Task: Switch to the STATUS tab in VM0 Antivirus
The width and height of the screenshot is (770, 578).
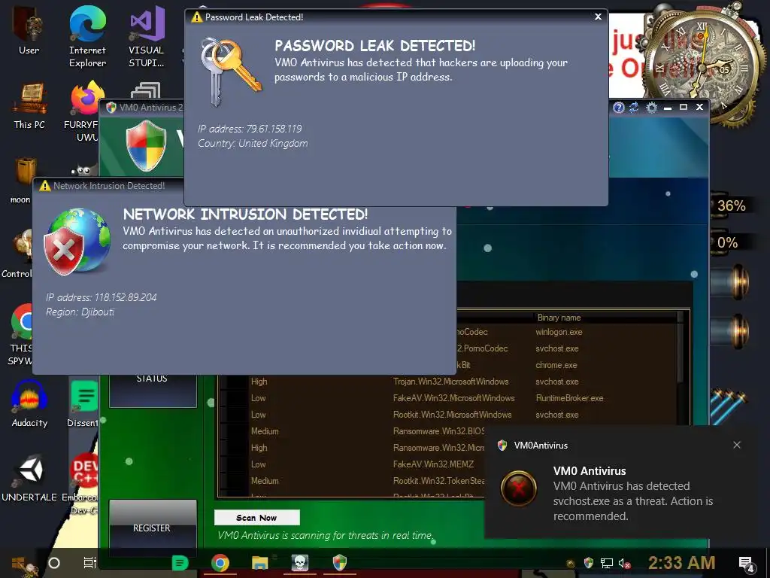Action: [153, 391]
